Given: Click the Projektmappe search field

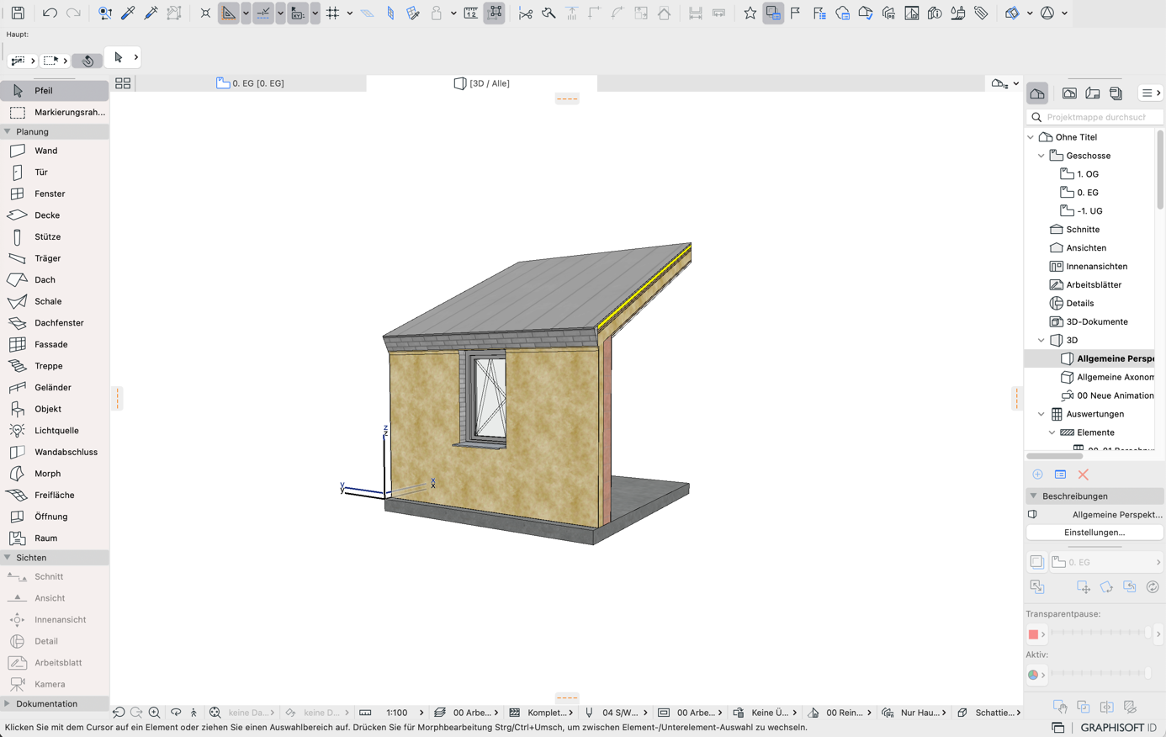Looking at the screenshot, I should point(1095,117).
